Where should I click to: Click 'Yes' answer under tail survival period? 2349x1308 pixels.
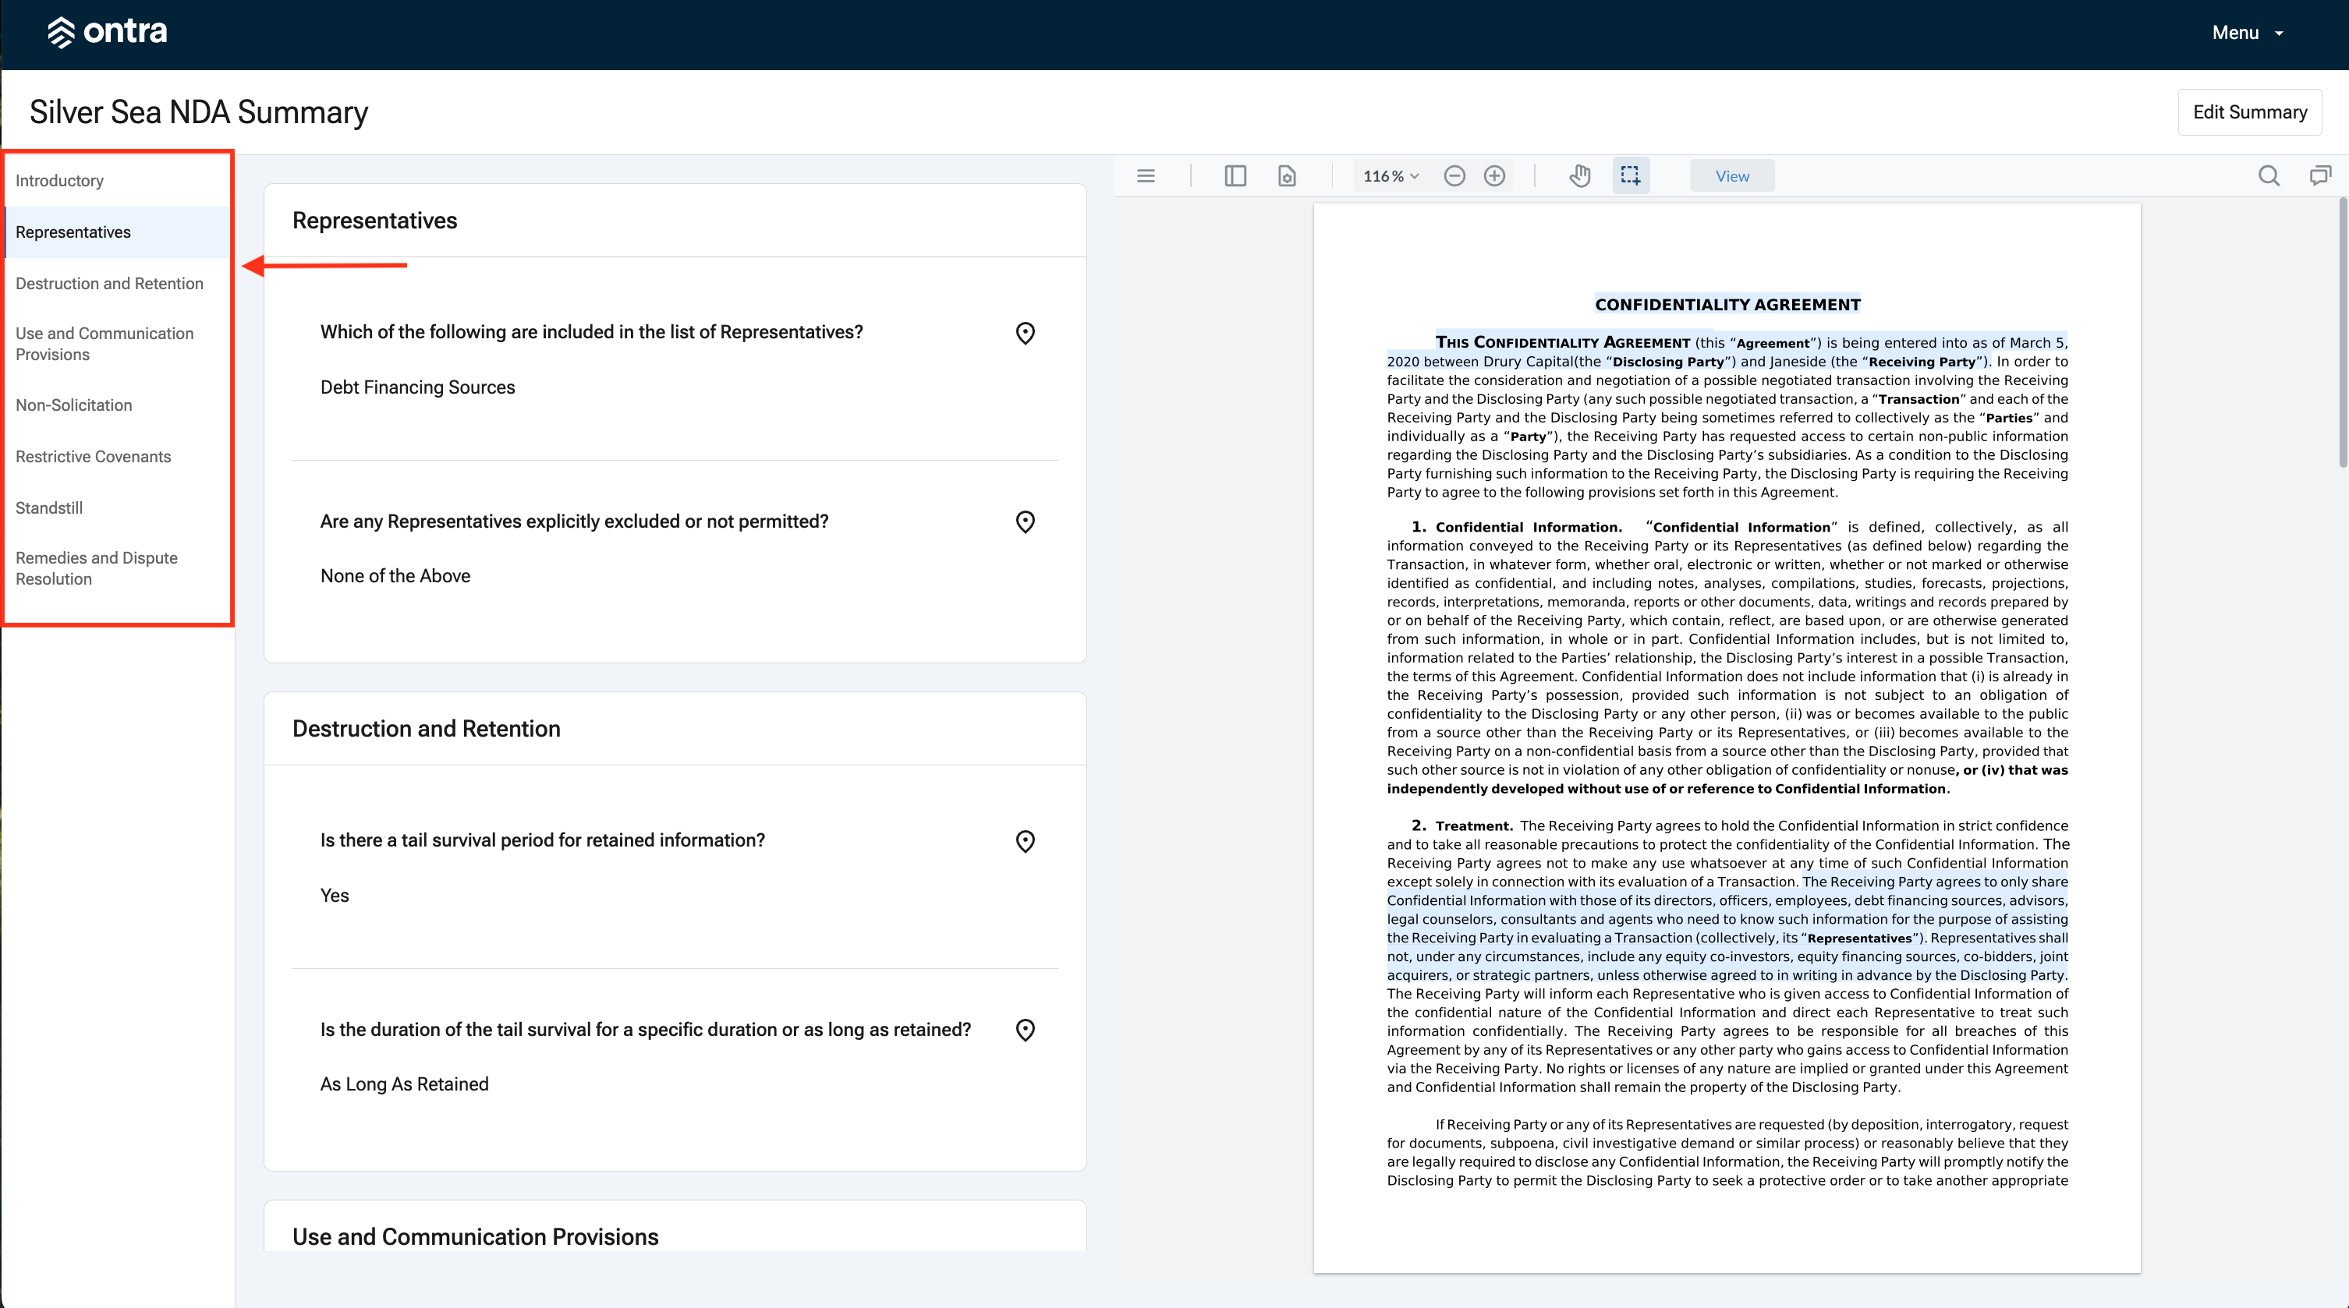335,895
